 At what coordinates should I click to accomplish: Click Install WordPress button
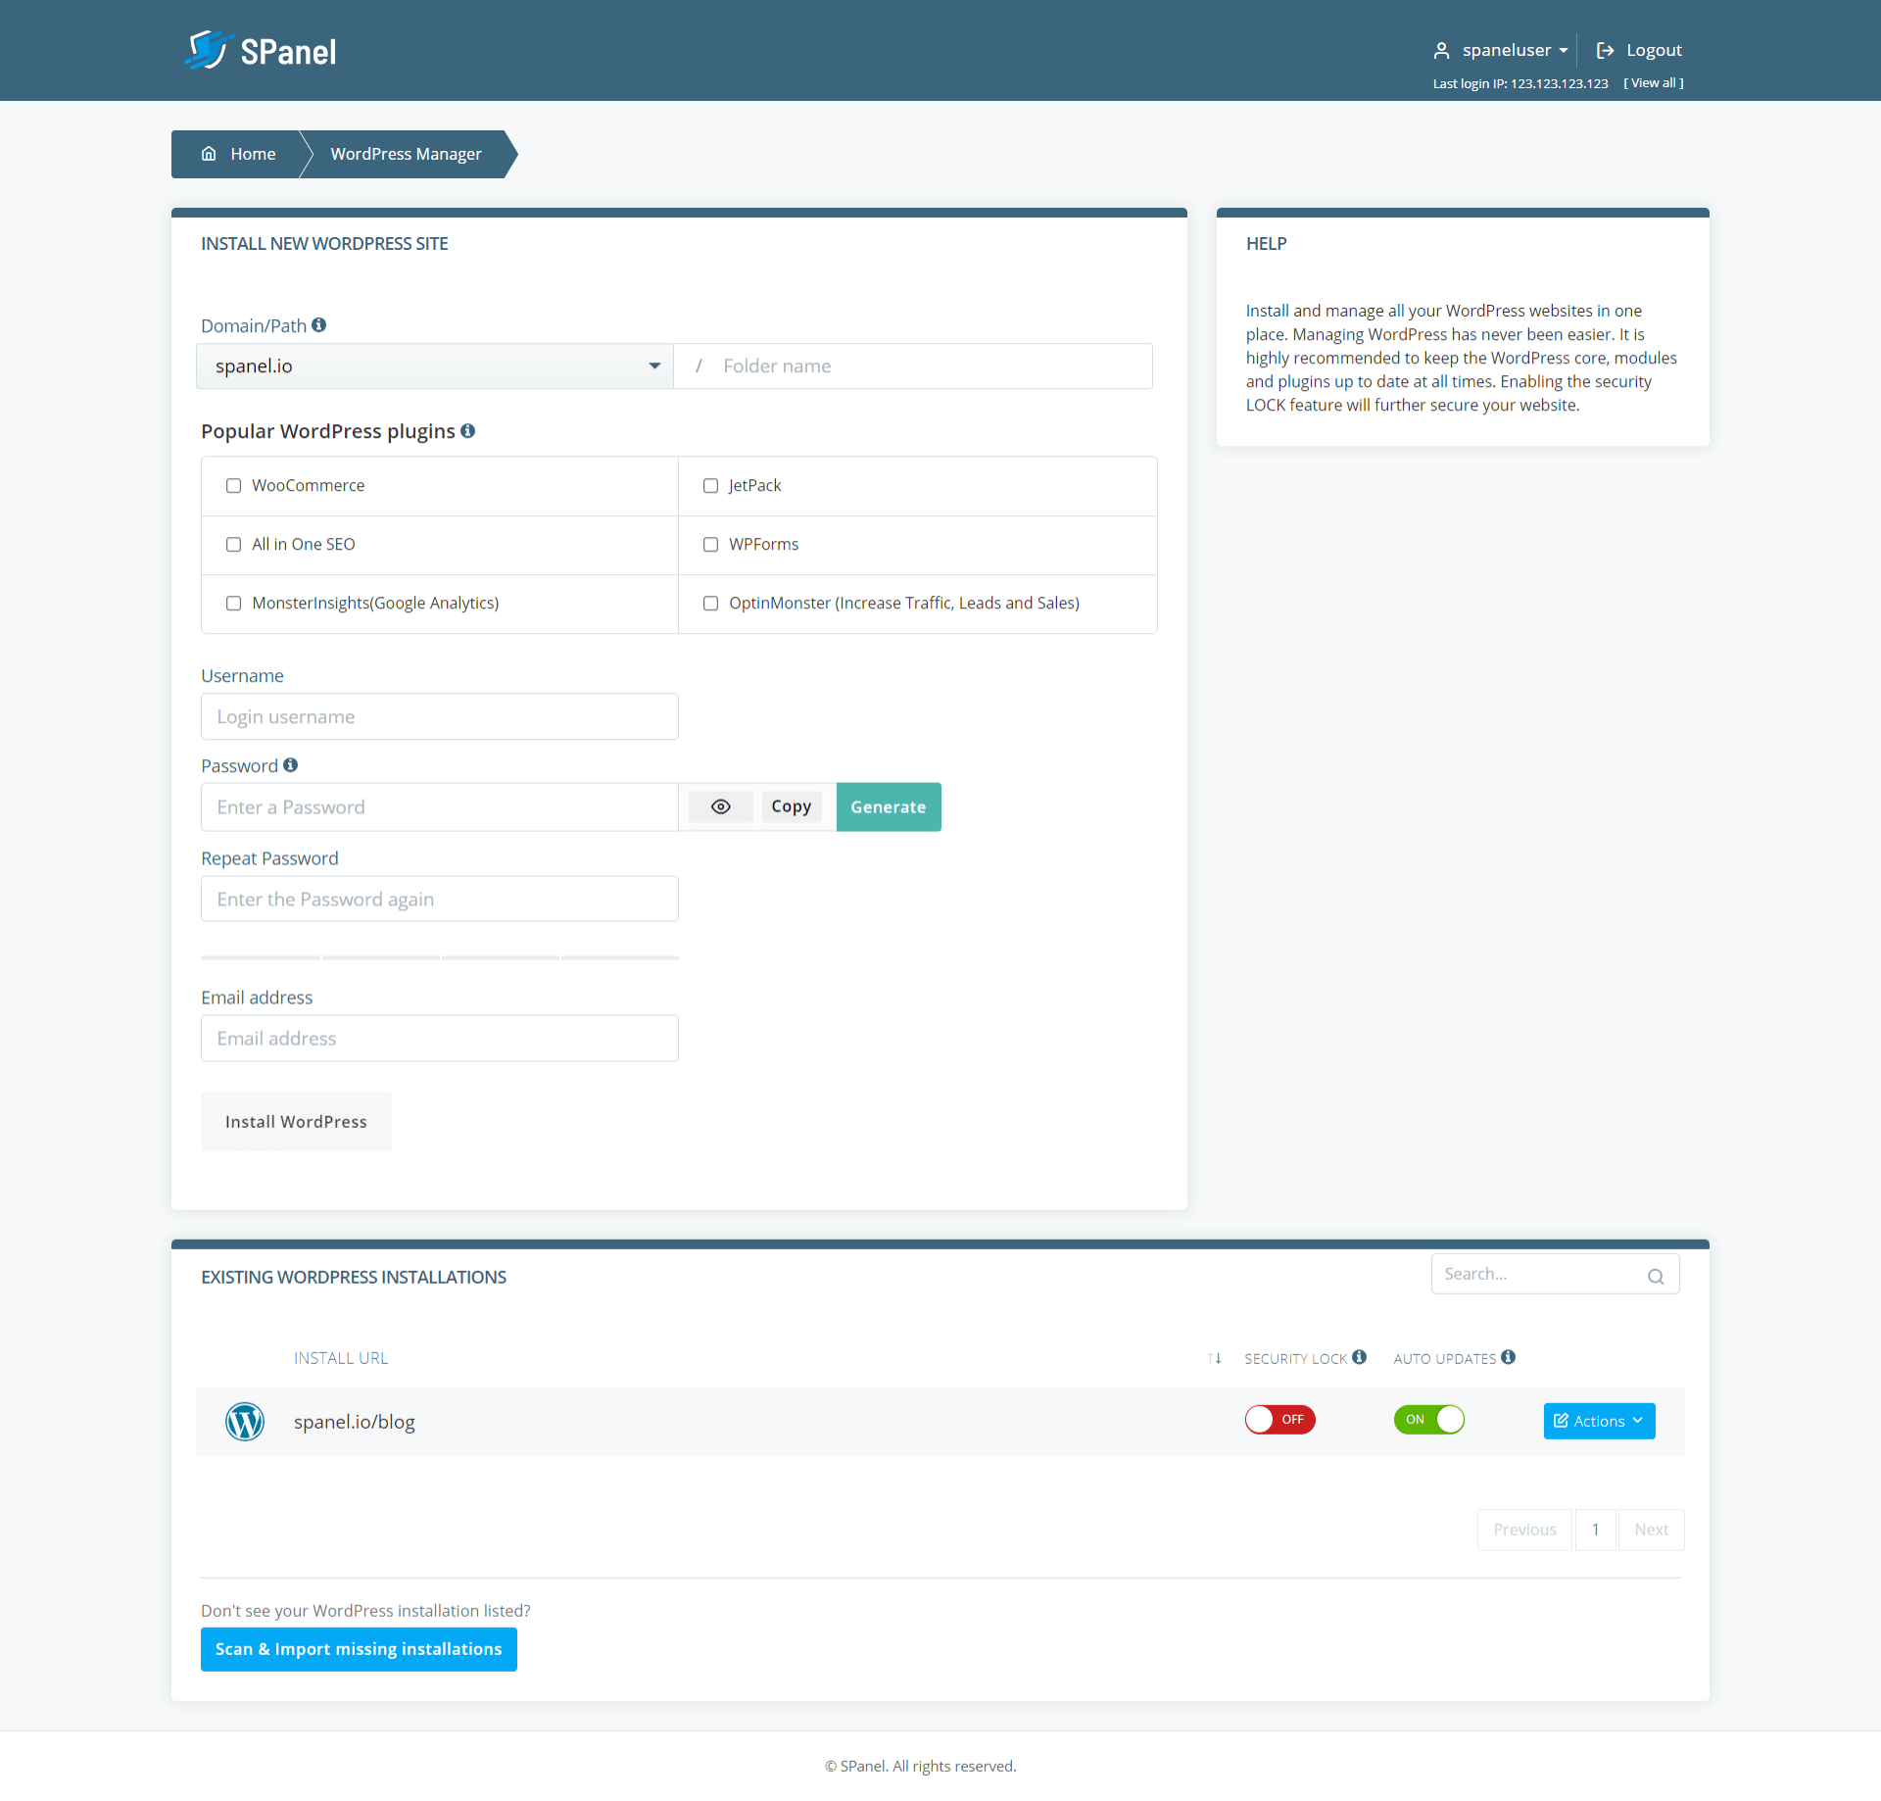[296, 1121]
